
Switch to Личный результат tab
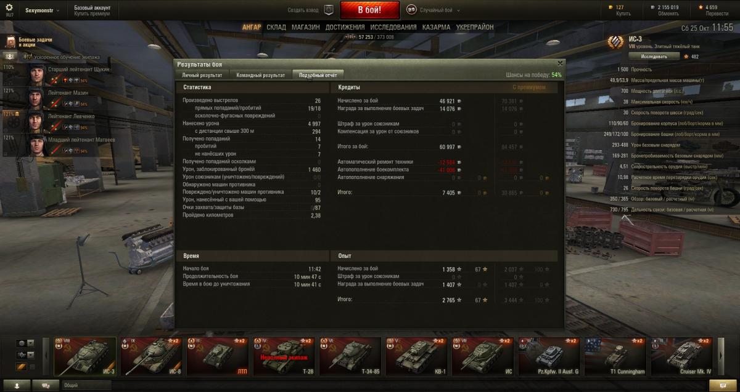pos(202,74)
